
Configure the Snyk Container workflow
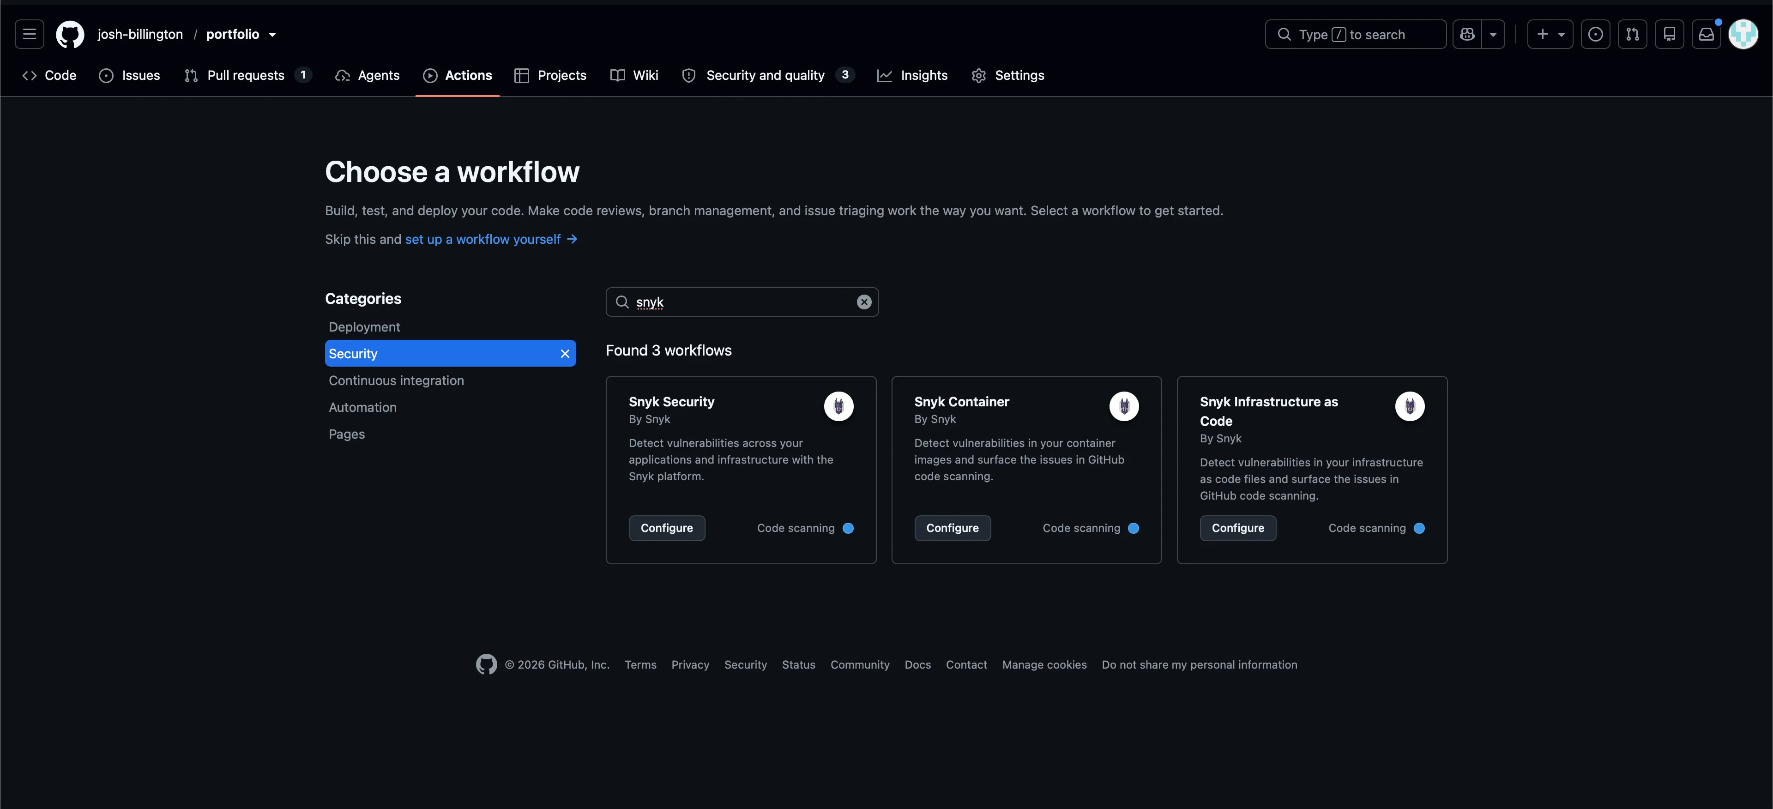pos(953,527)
